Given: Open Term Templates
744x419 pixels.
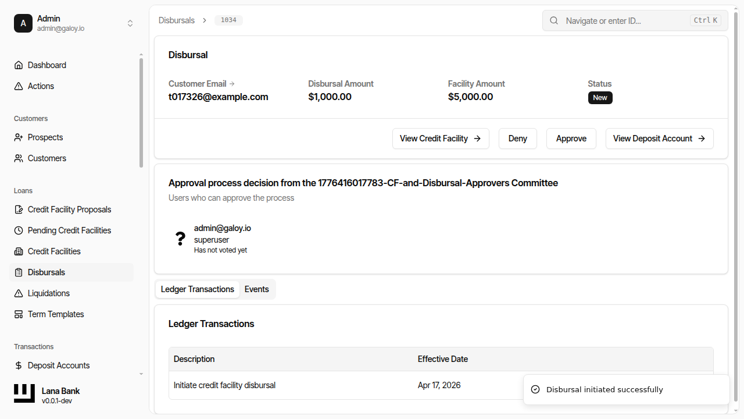Looking at the screenshot, I should point(55,314).
